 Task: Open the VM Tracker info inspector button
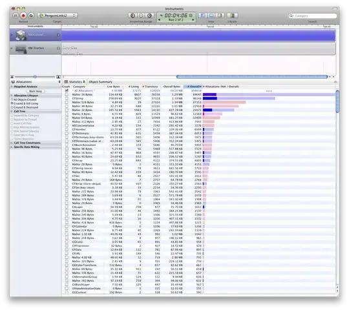(x=58, y=48)
